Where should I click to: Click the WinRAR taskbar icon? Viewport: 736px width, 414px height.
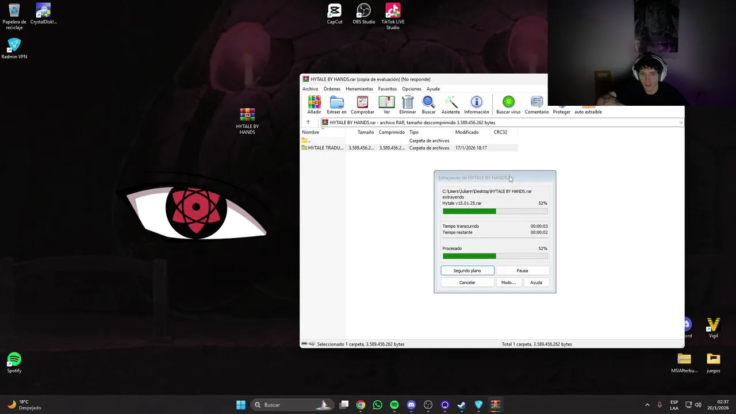[496, 405]
